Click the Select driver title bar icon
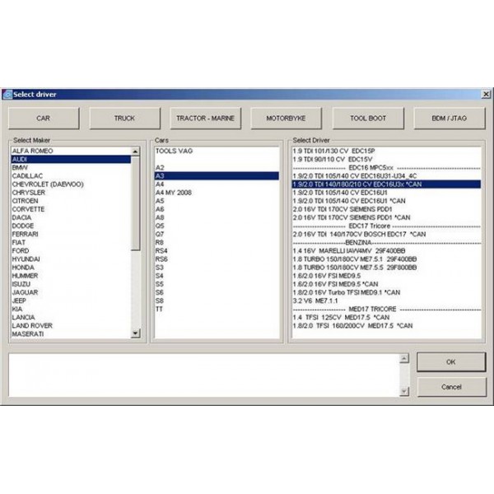Image resolution: width=494 pixels, height=494 pixels. pyautogui.click(x=7, y=95)
